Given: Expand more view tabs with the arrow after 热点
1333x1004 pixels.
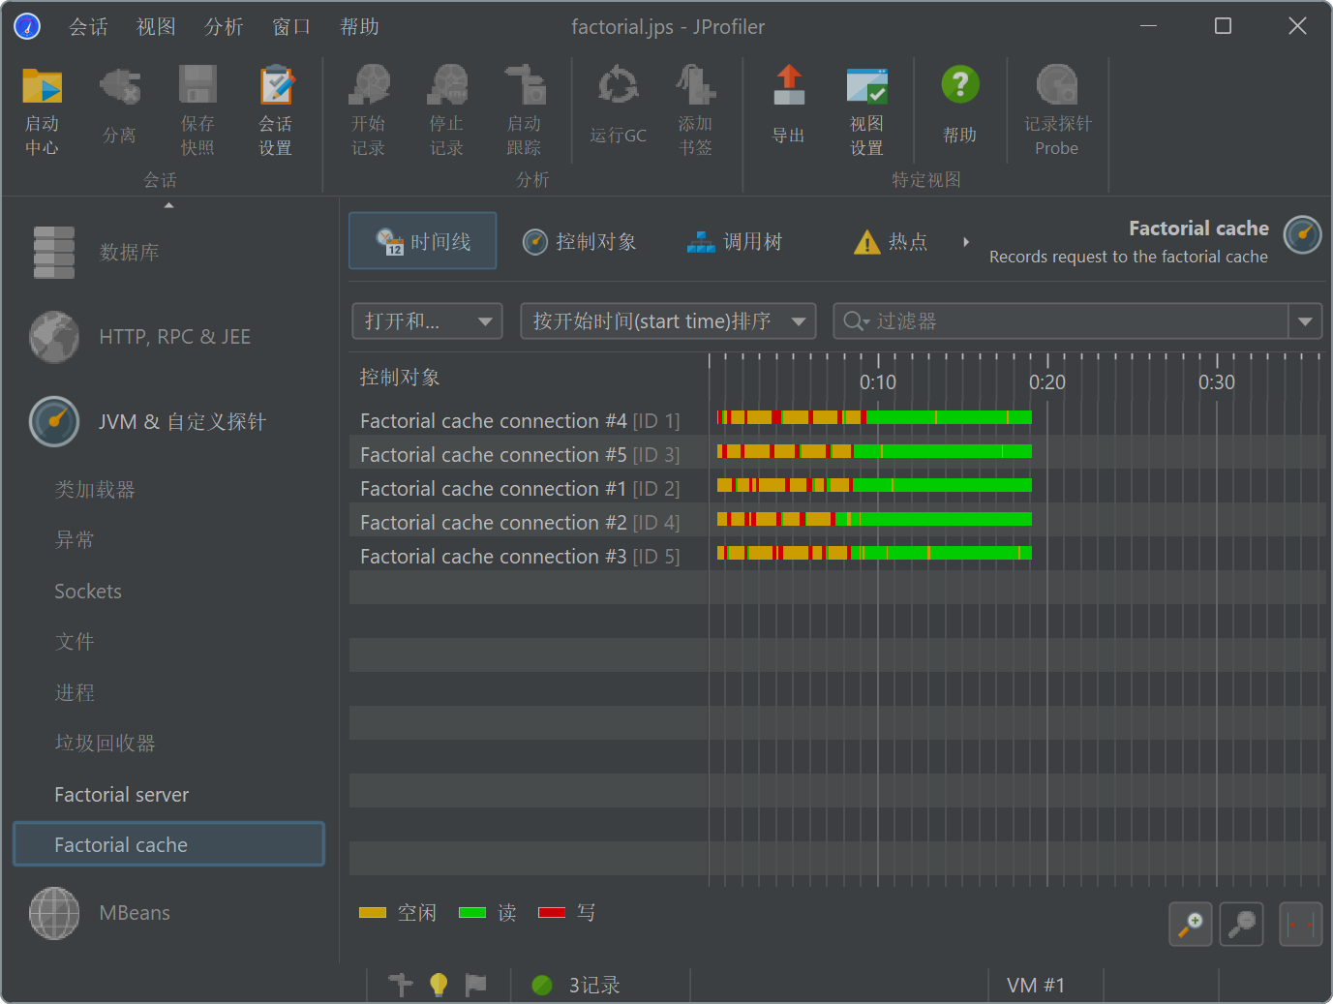Looking at the screenshot, I should (x=965, y=242).
